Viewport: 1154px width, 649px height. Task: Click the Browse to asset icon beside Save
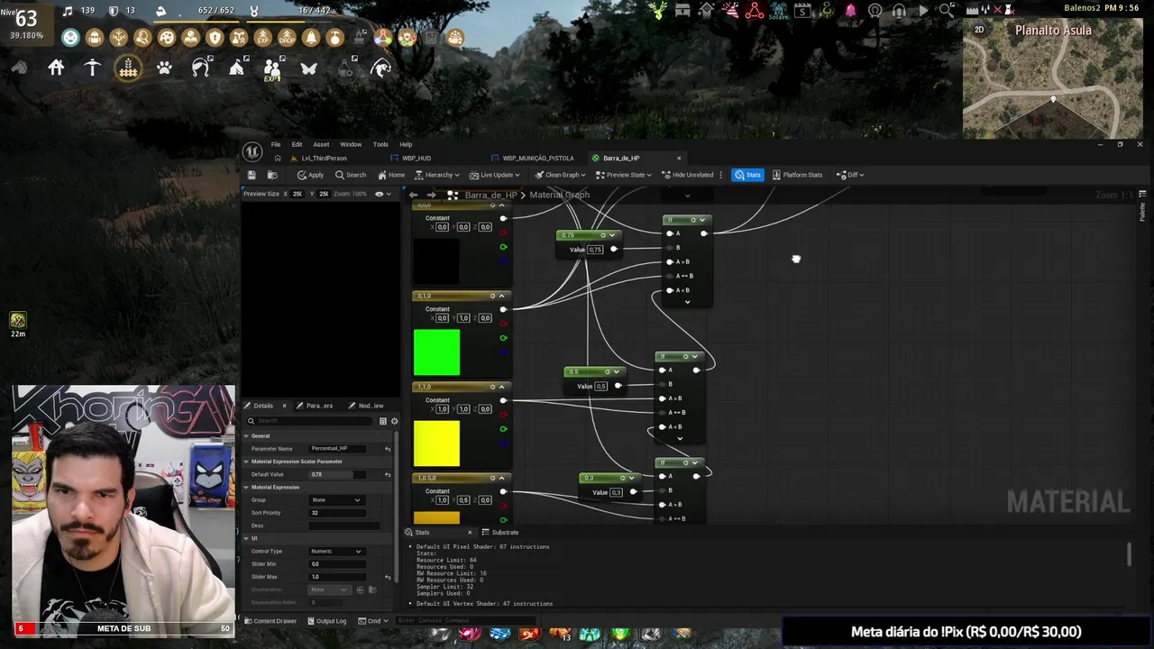(x=272, y=175)
